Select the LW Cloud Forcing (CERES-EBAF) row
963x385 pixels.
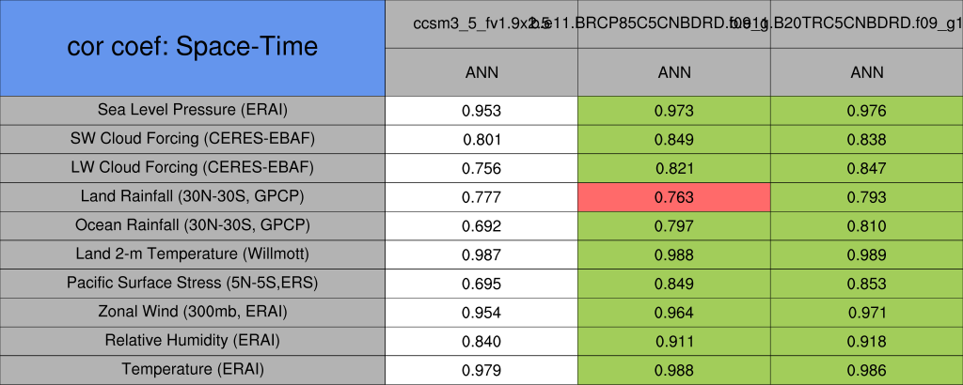pyautogui.click(x=193, y=168)
